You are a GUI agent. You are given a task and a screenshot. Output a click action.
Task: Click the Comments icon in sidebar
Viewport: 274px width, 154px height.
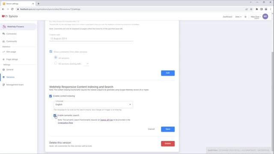(x=4, y=34)
